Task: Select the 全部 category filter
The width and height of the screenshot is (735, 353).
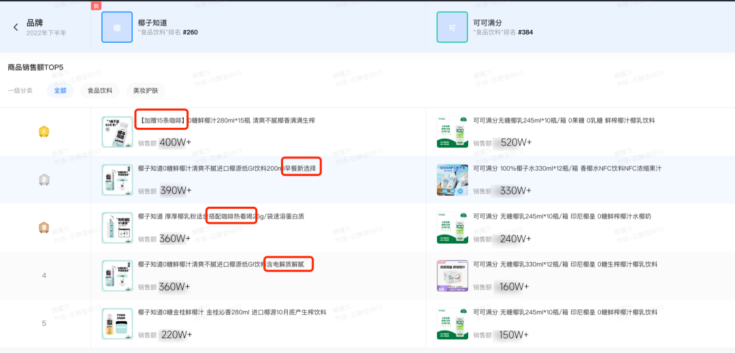Action: tap(60, 91)
